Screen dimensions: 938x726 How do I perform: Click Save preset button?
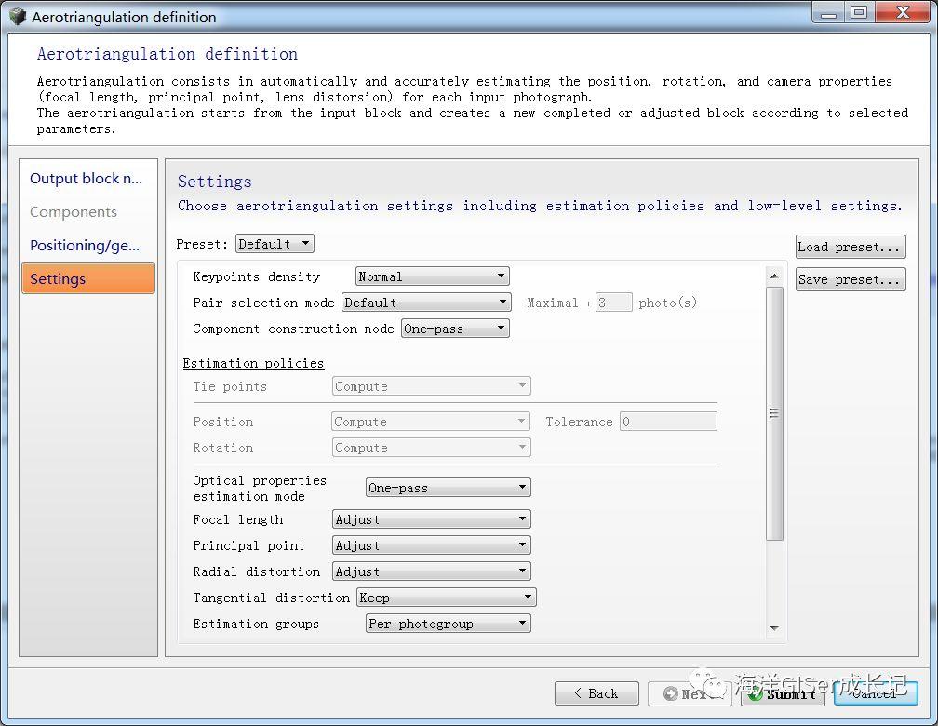pos(851,279)
